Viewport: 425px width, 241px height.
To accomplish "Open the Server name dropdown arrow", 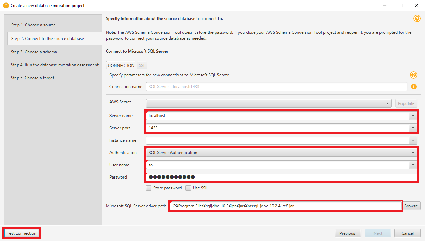I will point(413,116).
